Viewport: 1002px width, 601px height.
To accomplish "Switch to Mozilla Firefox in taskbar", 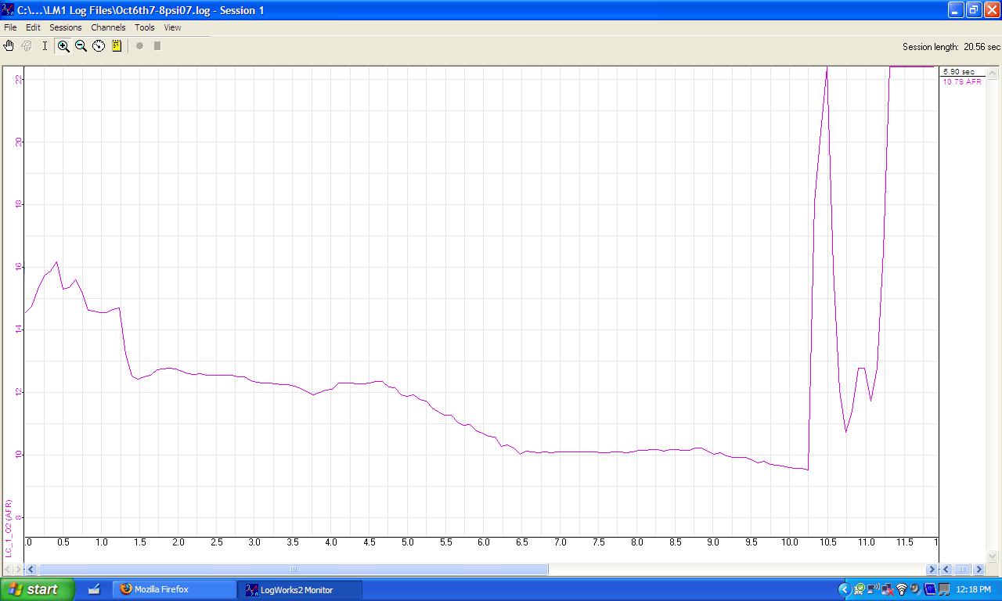I will (x=174, y=589).
